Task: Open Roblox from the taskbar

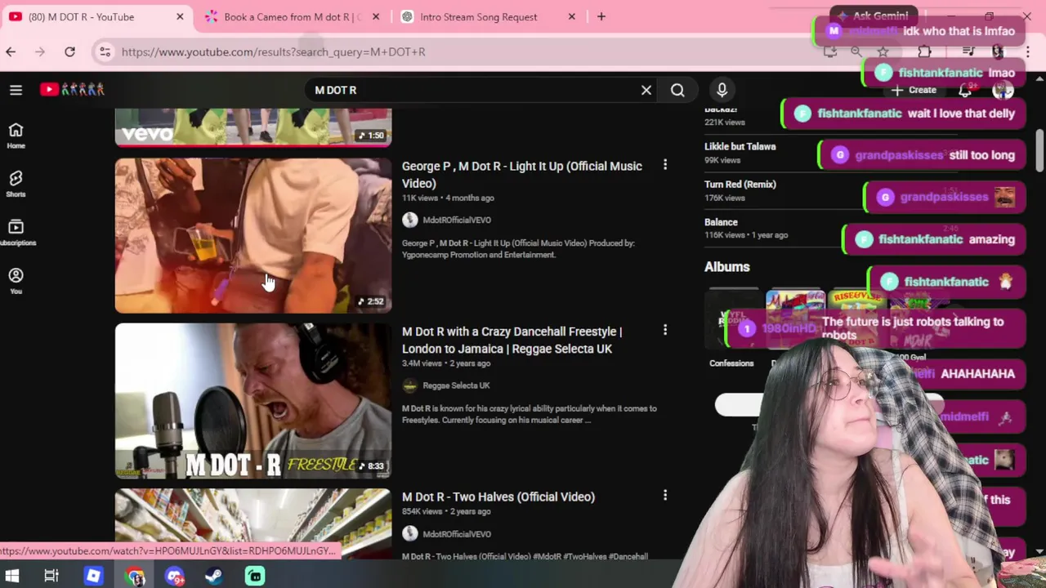Action: (93, 576)
